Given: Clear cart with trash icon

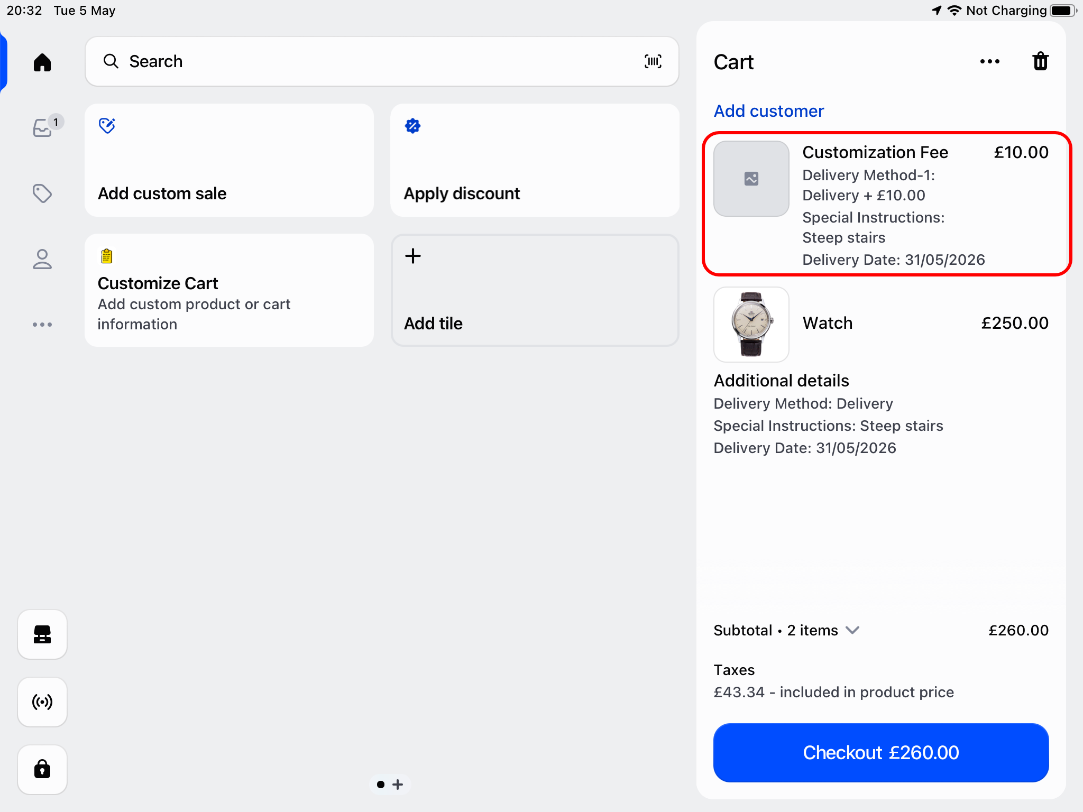Looking at the screenshot, I should pyautogui.click(x=1040, y=61).
